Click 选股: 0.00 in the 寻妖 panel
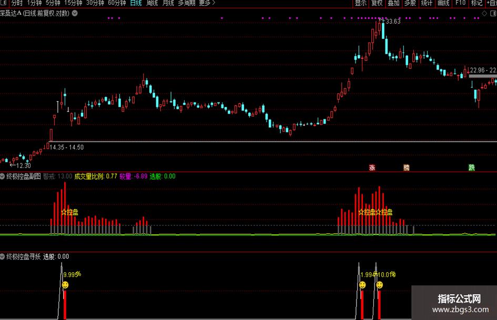The width and height of the screenshot is (497, 320). 56,256
